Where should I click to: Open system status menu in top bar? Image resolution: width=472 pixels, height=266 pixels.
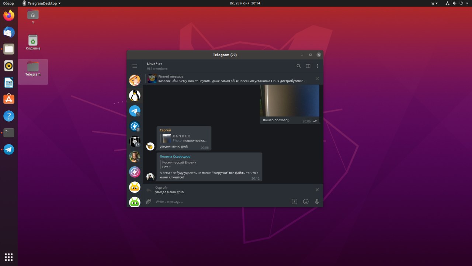pyautogui.click(x=457, y=3)
